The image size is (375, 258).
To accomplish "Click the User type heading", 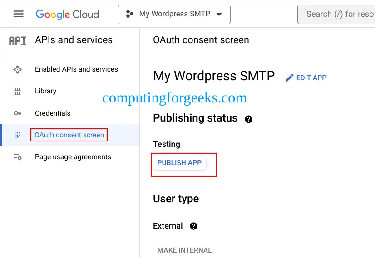I will 176,199.
